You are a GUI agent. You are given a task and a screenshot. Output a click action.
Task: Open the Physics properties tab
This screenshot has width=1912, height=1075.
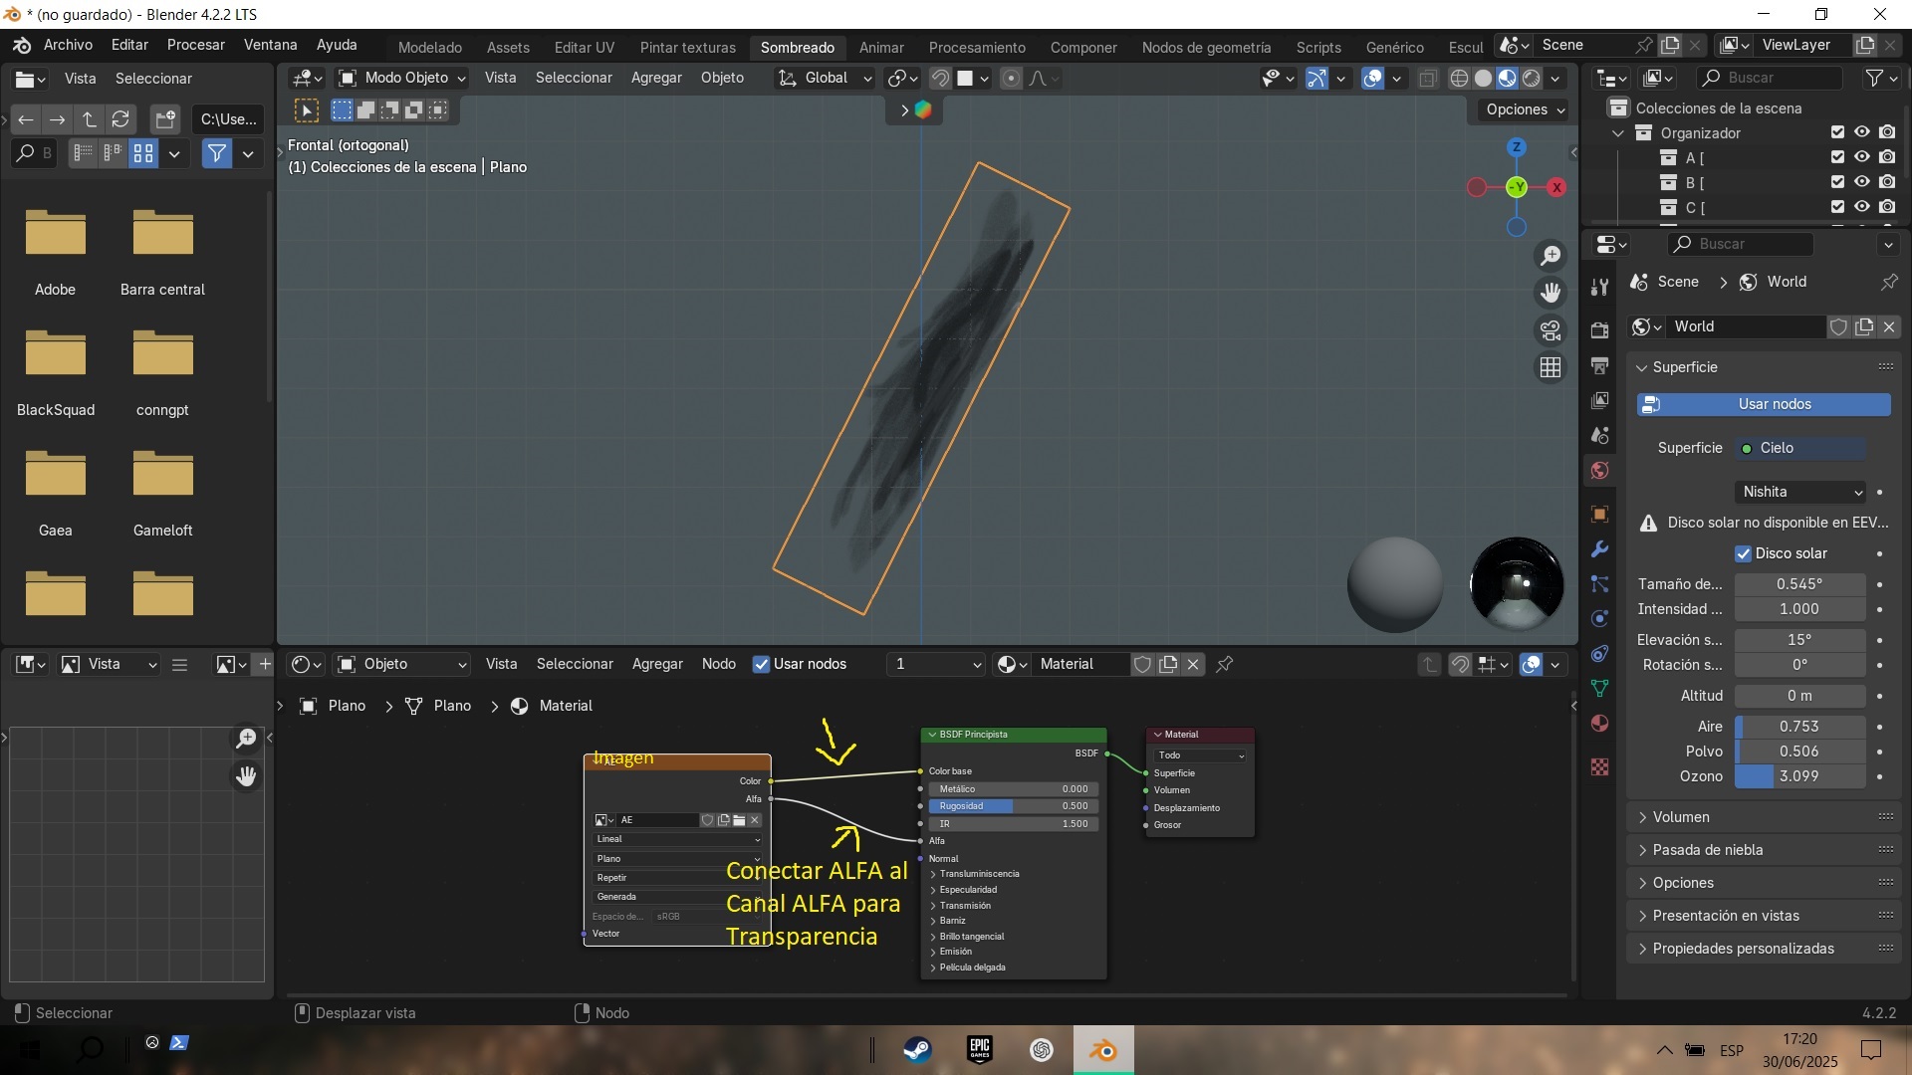coord(1599,618)
